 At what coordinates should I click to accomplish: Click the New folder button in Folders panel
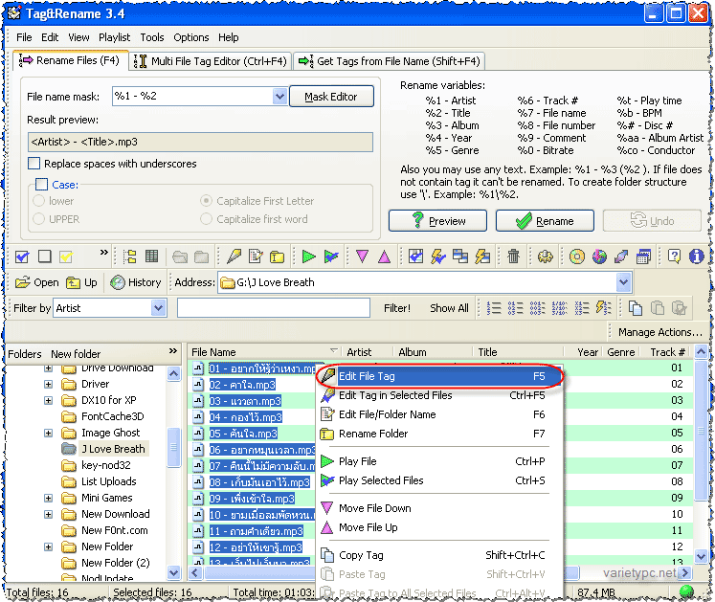coord(76,354)
